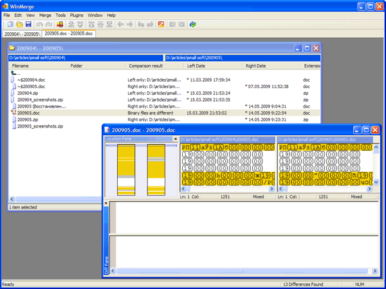Sort by the Left Date column header

(196, 66)
